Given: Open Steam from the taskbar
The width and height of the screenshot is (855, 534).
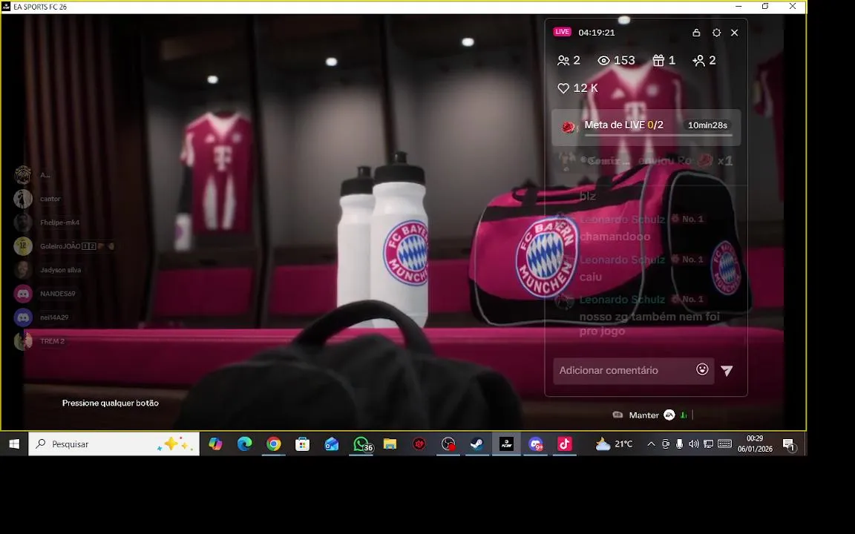Looking at the screenshot, I should tap(477, 444).
